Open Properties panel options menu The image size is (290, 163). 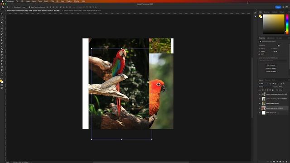[x=289, y=38]
